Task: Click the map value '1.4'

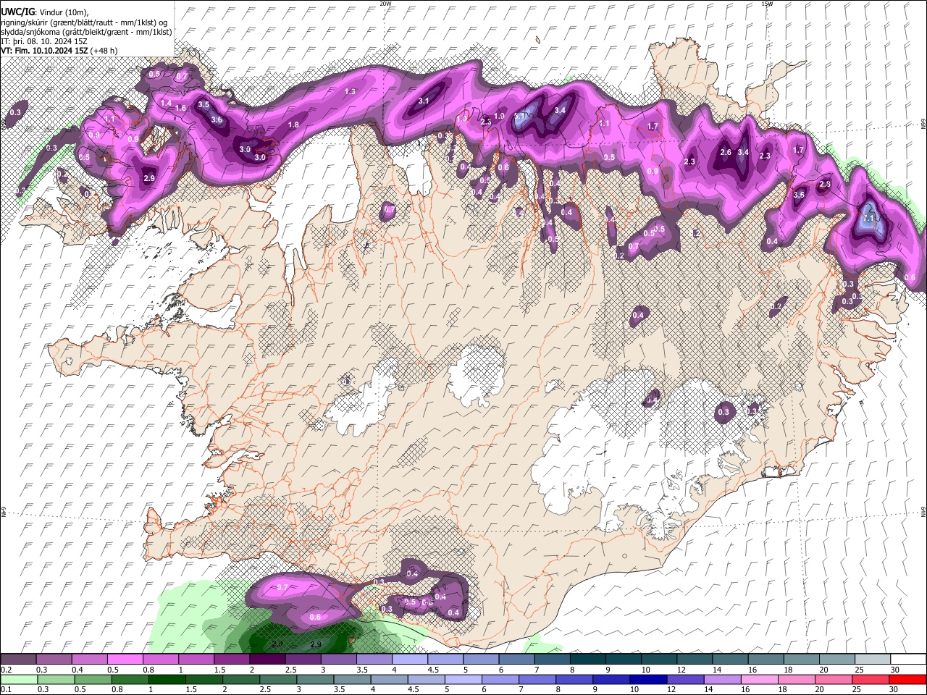Action: pyautogui.click(x=166, y=104)
